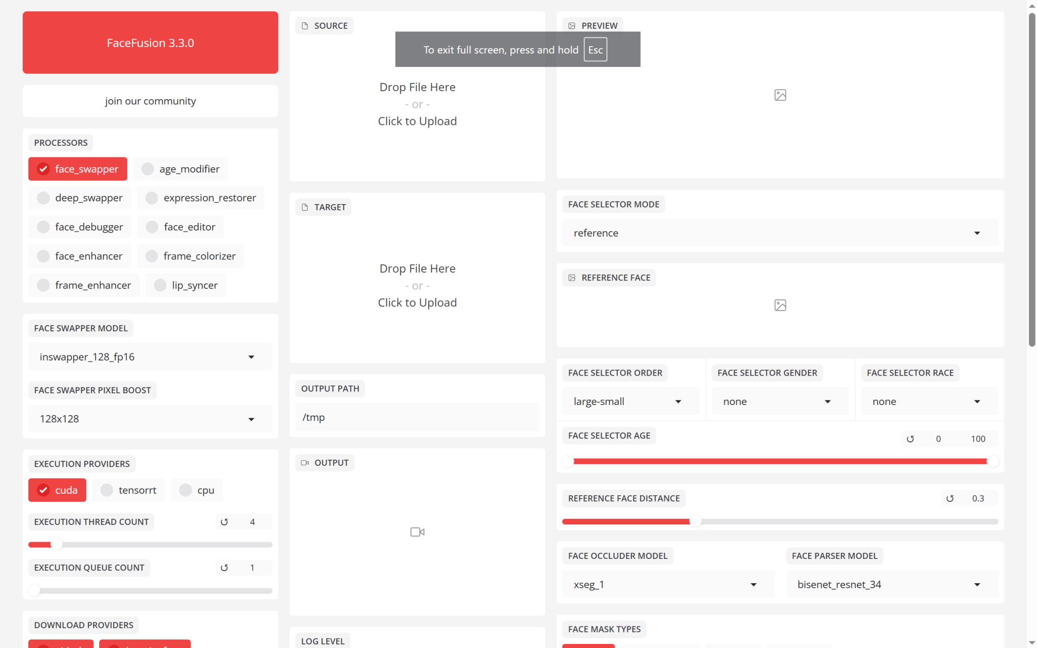Uncheck the face_swapper processor
This screenshot has width=1037, height=648.
pos(44,169)
